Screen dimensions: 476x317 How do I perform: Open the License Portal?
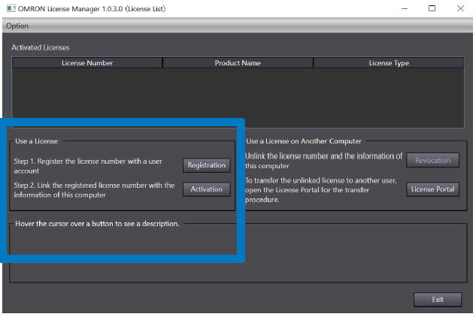click(x=432, y=189)
